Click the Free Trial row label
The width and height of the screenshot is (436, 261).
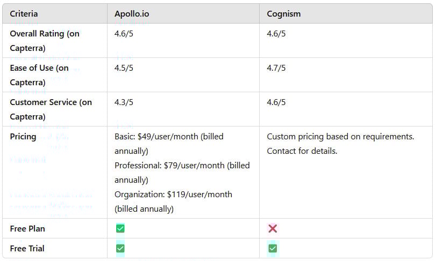(x=27, y=248)
